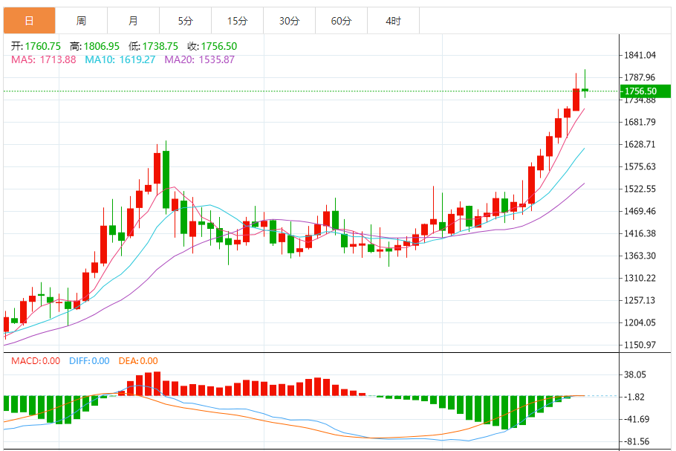
Task: Switch to the 5分 interval tab
Action: (x=185, y=21)
